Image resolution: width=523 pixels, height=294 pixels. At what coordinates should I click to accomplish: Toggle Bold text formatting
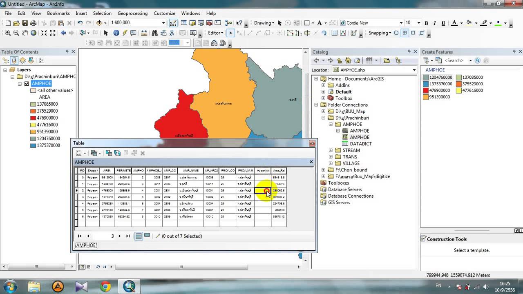pos(427,23)
